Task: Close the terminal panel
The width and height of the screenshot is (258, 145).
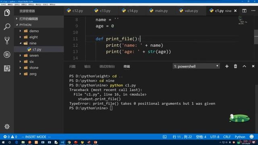Action: [x=253, y=66]
